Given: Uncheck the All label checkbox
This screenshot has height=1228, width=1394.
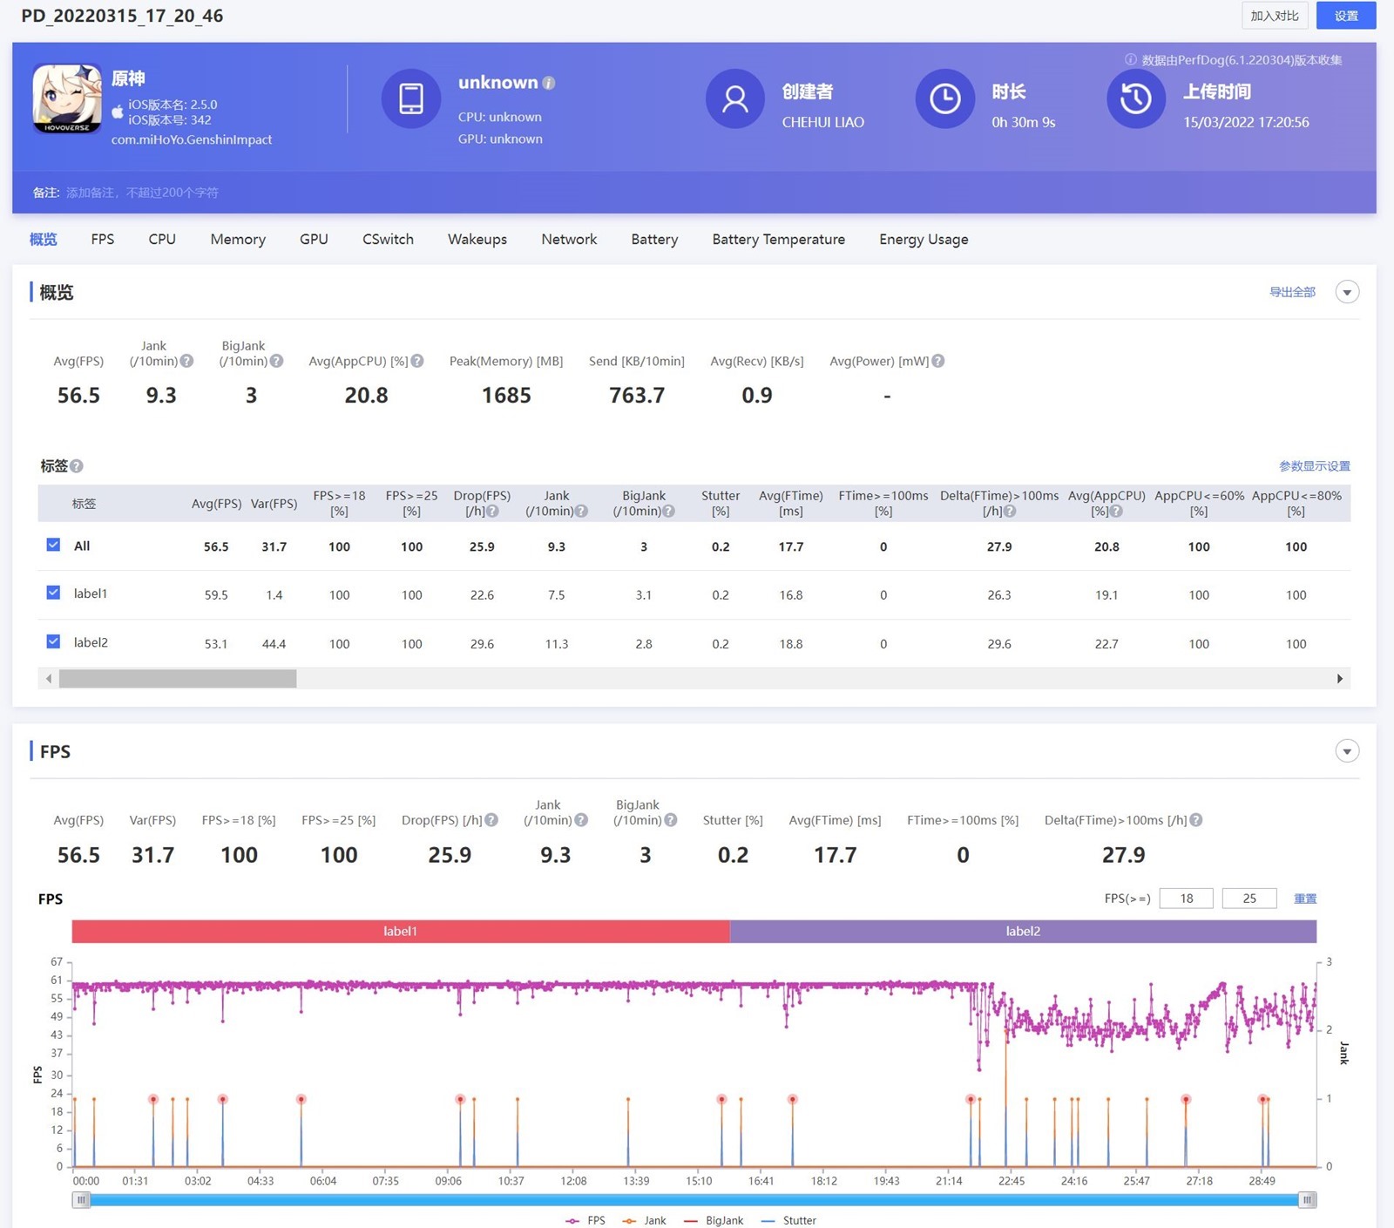Looking at the screenshot, I should click(53, 545).
